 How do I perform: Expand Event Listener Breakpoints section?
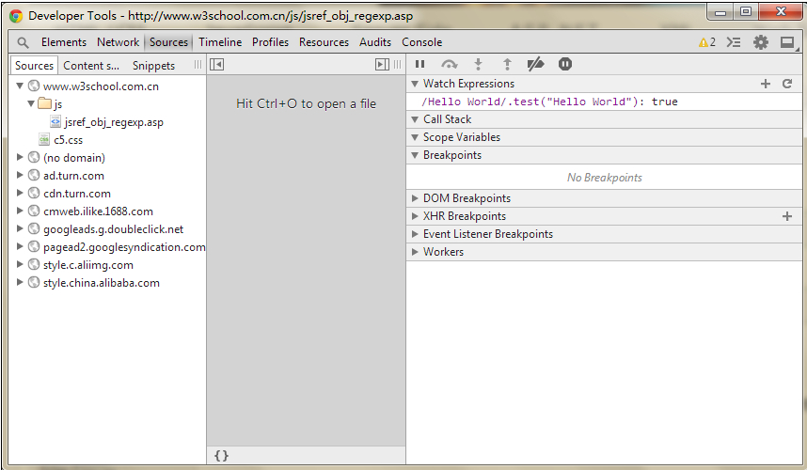coord(487,234)
